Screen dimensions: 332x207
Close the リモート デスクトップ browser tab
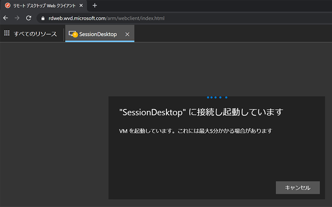[81, 5]
